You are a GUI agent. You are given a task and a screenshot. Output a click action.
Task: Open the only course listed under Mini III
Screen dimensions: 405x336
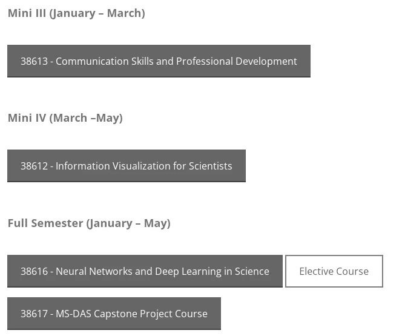pyautogui.click(x=159, y=61)
